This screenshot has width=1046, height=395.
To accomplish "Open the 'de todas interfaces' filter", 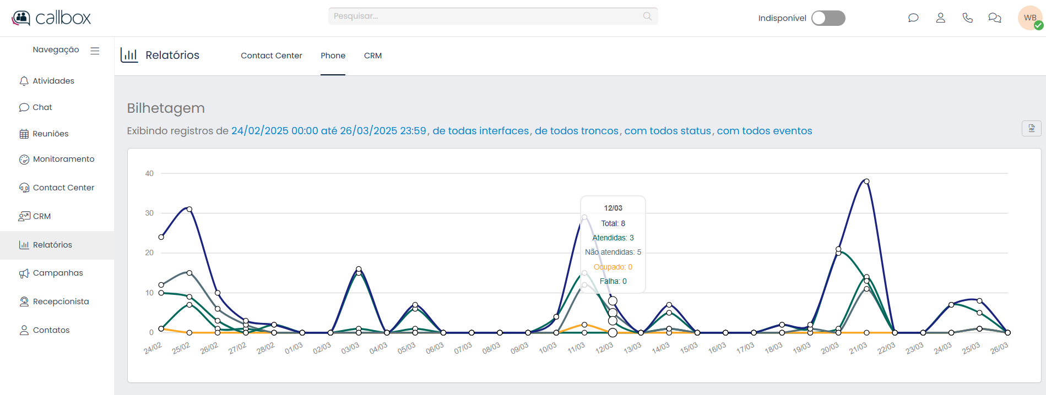I will click(x=480, y=131).
